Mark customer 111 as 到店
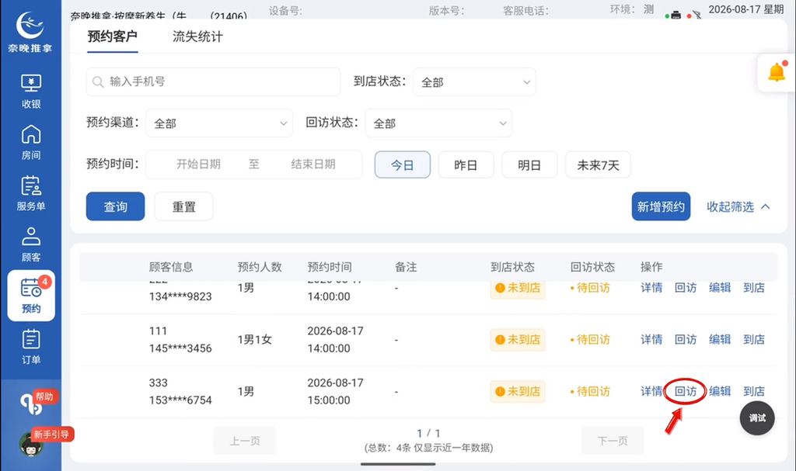Screen dimensions: 796x471 coord(754,340)
